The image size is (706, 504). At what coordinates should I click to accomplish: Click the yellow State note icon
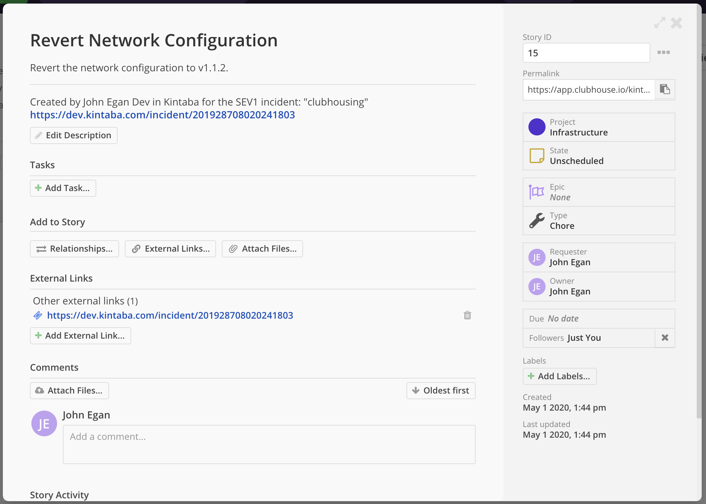pos(536,156)
